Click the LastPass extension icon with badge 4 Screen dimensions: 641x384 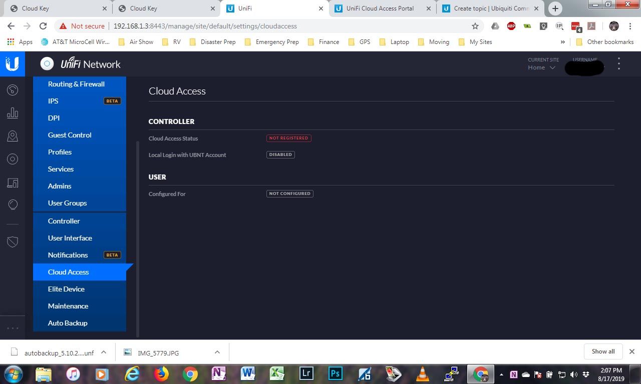575,26
